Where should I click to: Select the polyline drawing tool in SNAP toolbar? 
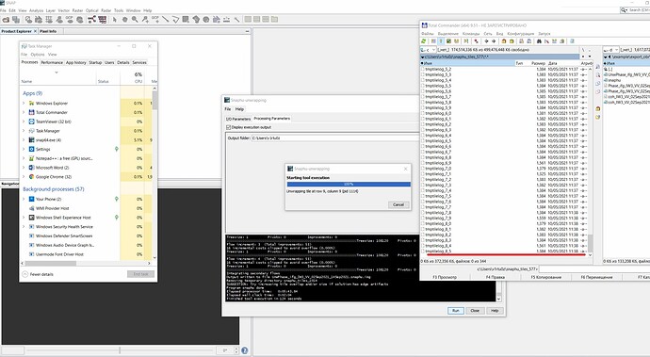175,20
